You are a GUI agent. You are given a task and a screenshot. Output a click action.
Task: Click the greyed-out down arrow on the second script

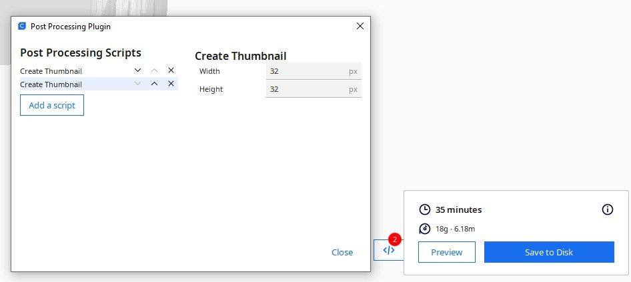click(138, 84)
